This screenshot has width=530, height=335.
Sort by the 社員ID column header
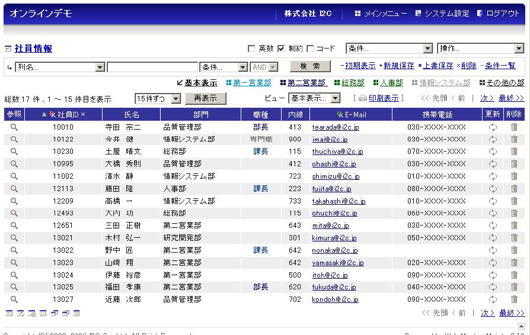click(68, 114)
